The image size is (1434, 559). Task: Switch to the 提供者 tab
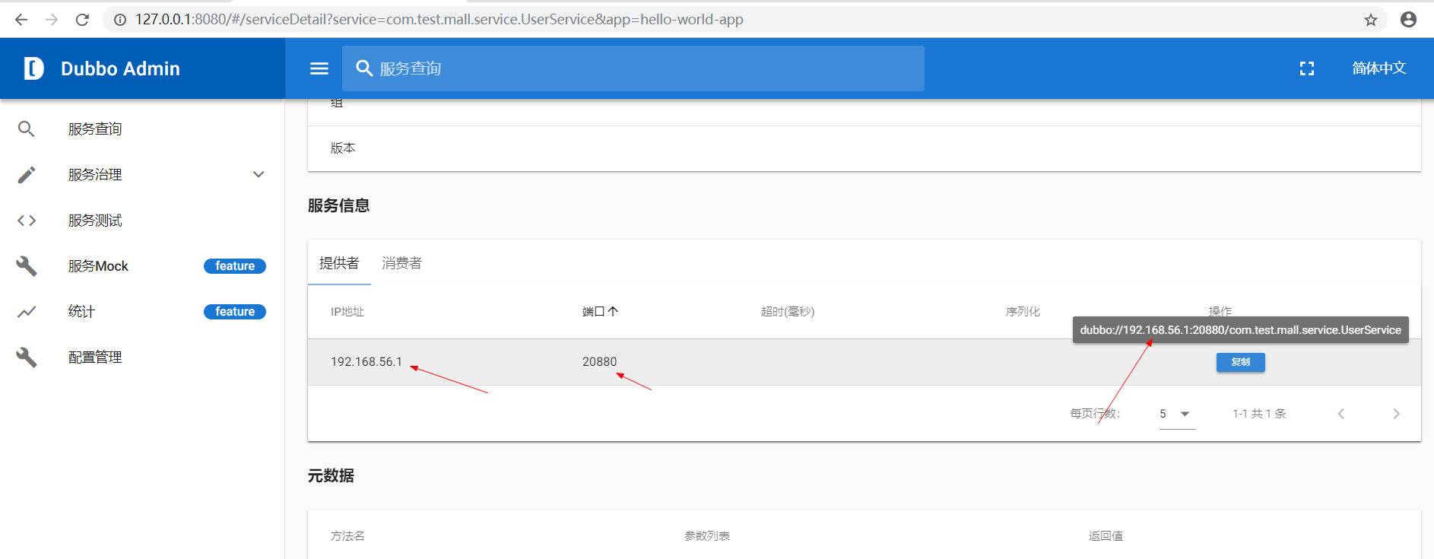[339, 263]
